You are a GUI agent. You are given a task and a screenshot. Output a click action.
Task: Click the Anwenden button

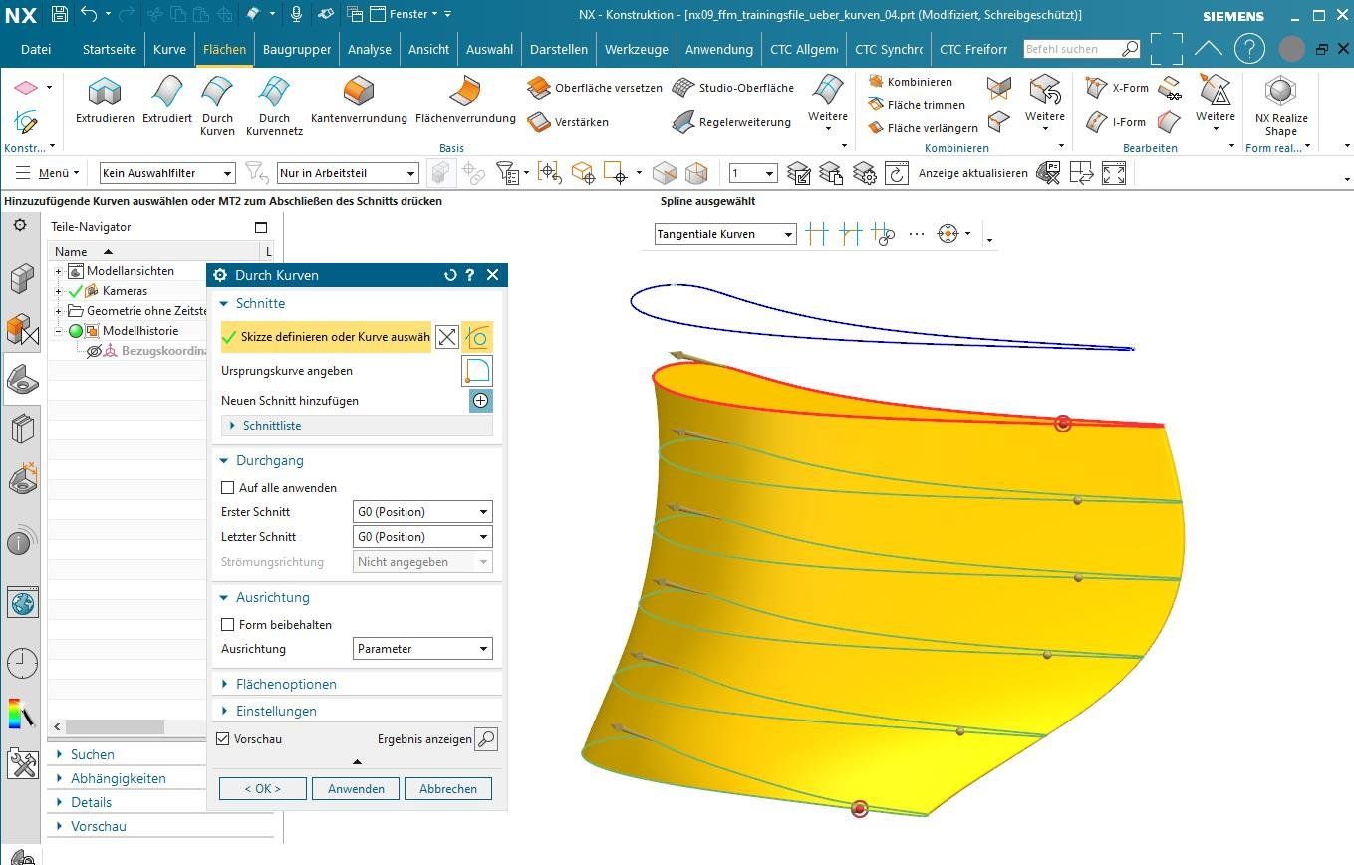click(x=356, y=788)
